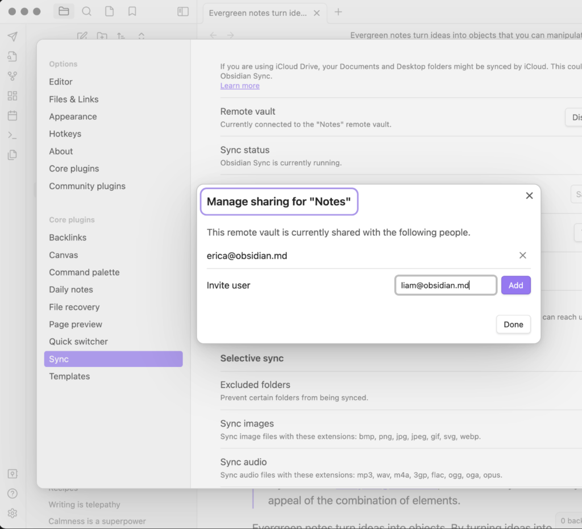The width and height of the screenshot is (582, 529).
Task: Close the Manage sharing dialog
Action: 529,195
